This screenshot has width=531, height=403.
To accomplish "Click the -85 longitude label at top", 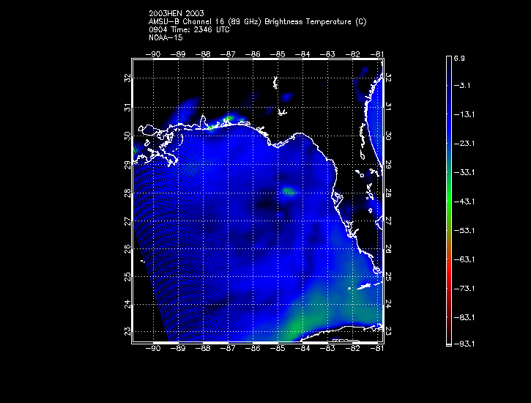I will [278, 54].
